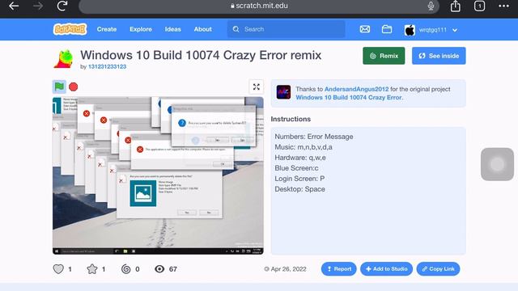Viewport: 518px width, 291px height.
Task: Click the green Remix button
Action: (384, 56)
